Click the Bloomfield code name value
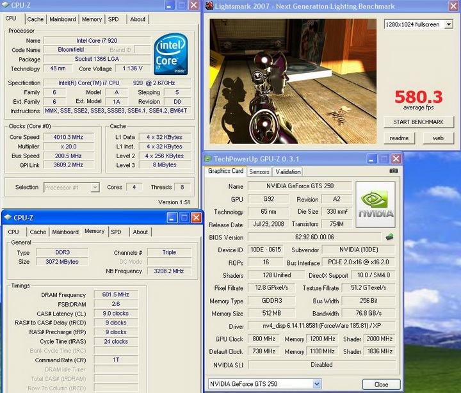The width and height of the screenshot is (461, 393). pyautogui.click(x=71, y=50)
